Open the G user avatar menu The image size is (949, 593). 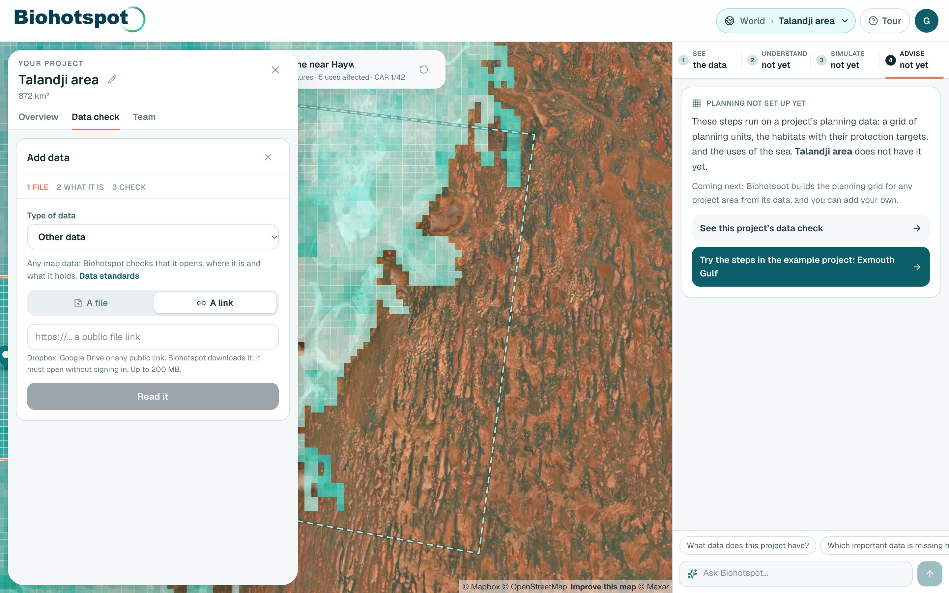(x=926, y=21)
